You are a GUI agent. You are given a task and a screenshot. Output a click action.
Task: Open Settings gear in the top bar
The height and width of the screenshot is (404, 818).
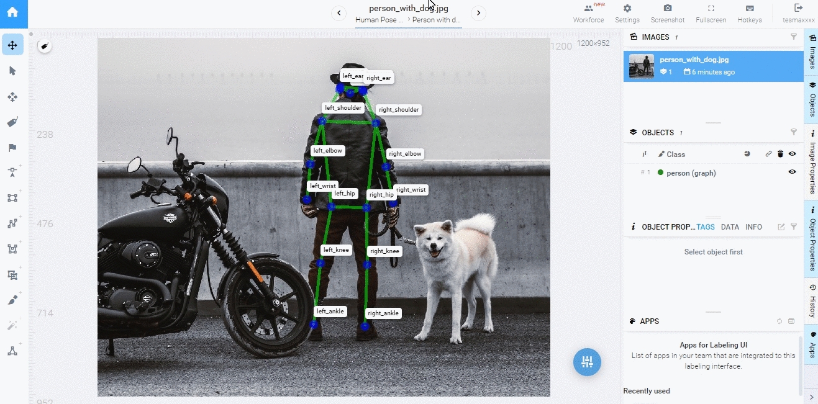pyautogui.click(x=627, y=14)
